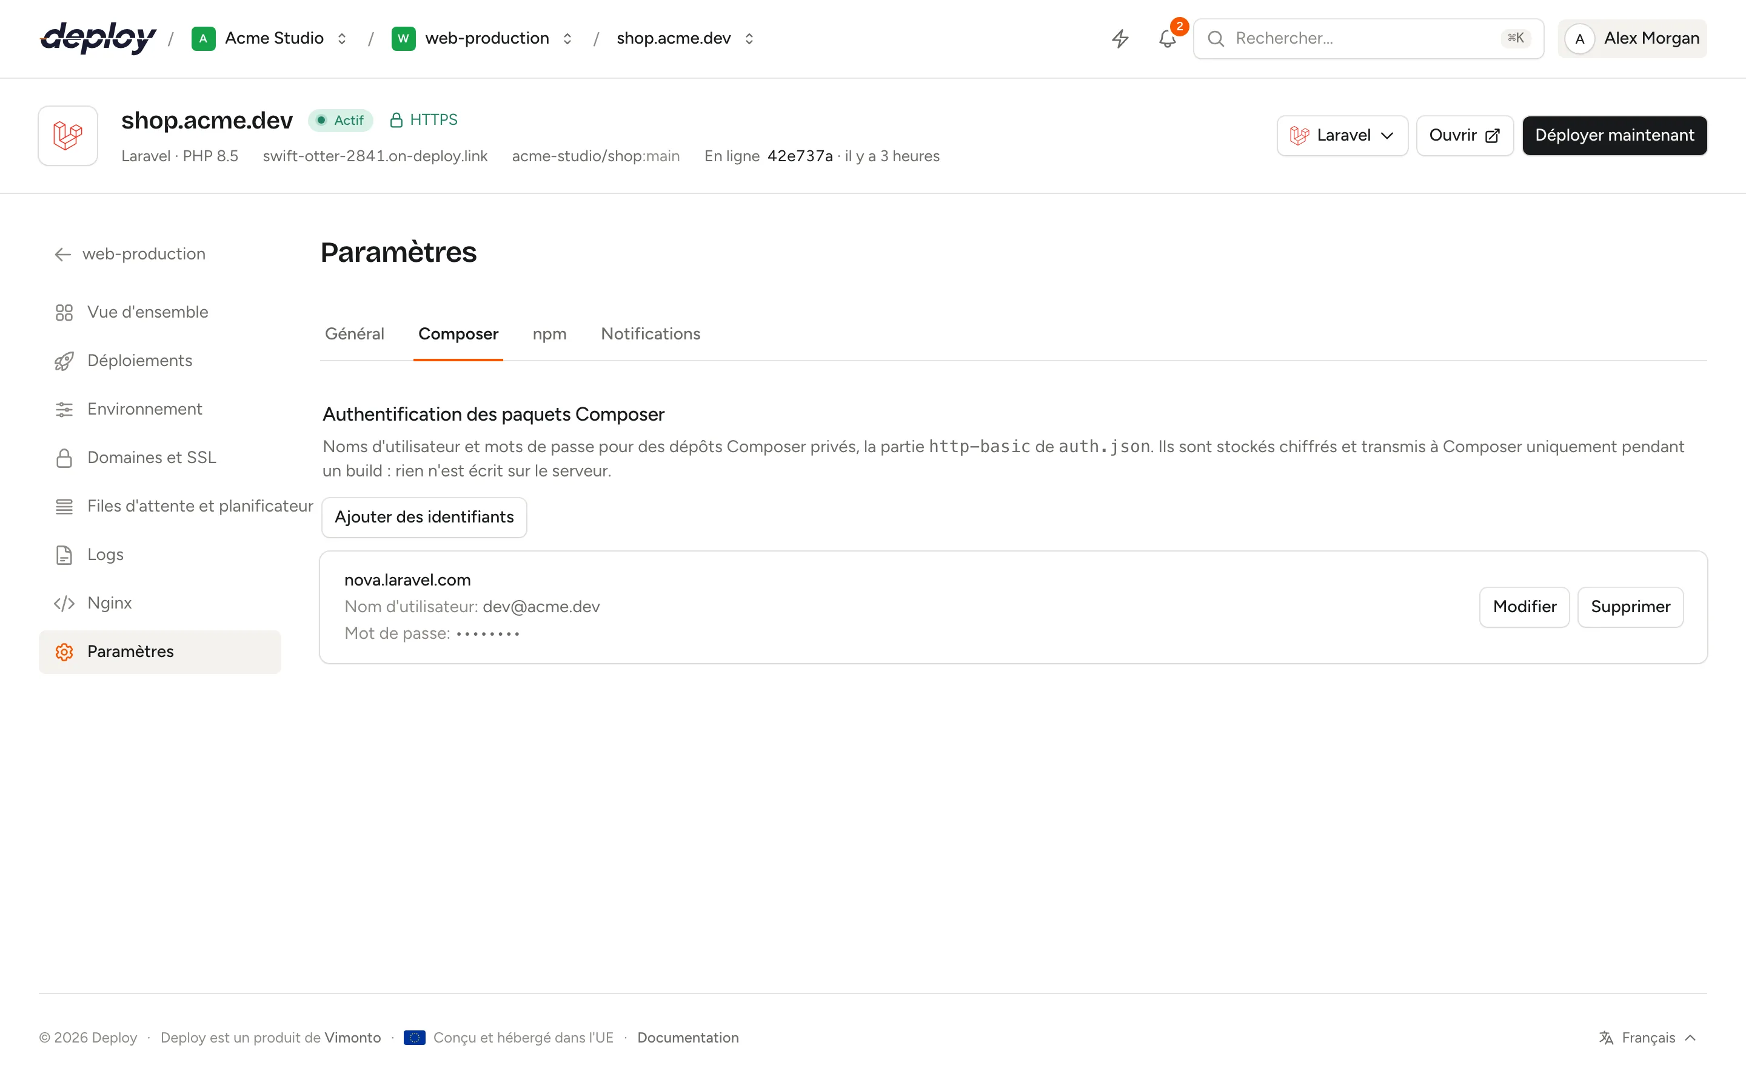This screenshot has height=1091, width=1746.
Task: Open the Documentation footer link
Action: coord(687,1038)
